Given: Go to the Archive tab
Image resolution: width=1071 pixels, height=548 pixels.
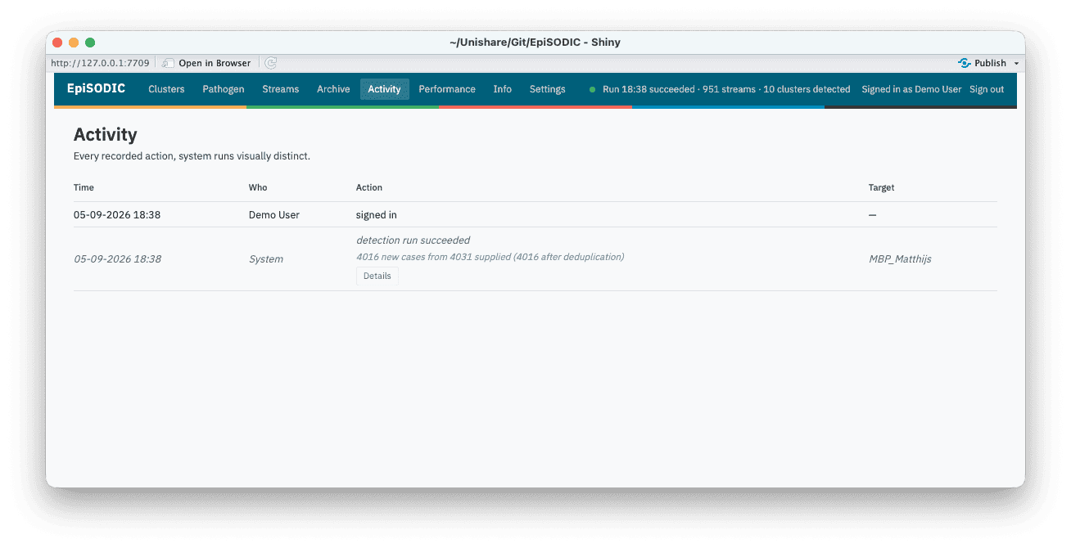Looking at the screenshot, I should [333, 89].
